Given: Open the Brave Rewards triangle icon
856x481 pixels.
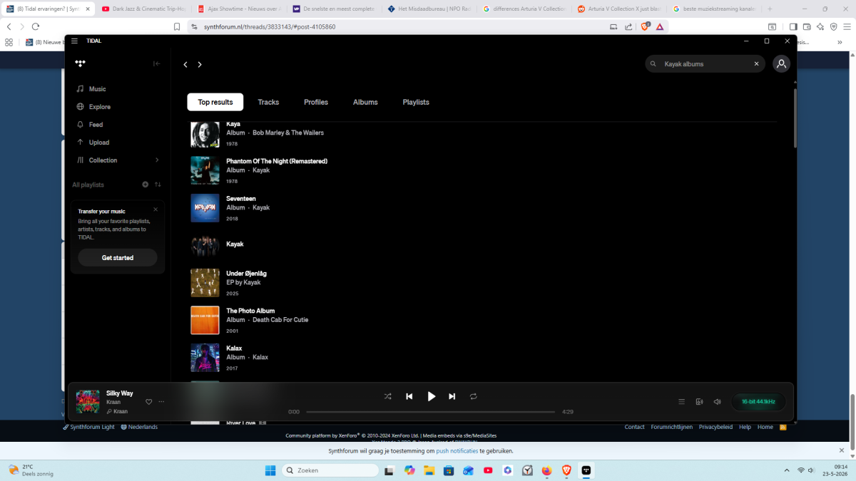Looking at the screenshot, I should point(660,26).
